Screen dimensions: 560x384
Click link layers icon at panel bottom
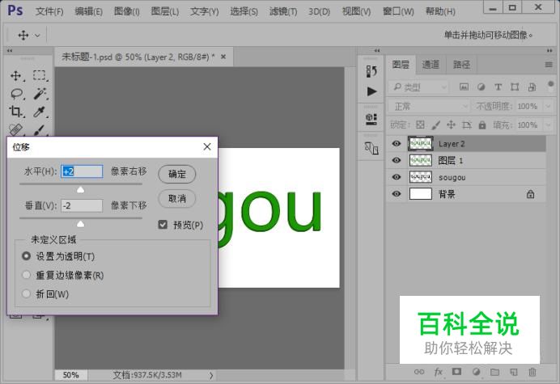point(419,372)
